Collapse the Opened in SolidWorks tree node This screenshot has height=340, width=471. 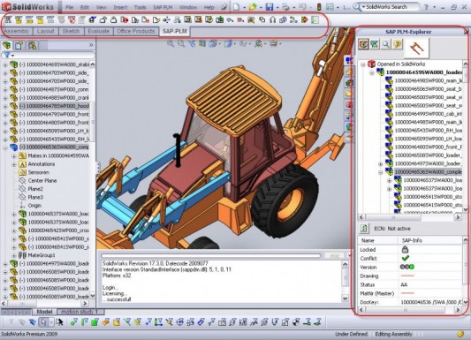point(363,64)
